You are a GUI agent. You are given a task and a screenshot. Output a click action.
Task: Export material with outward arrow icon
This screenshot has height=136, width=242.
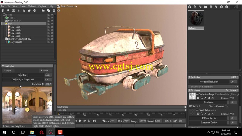click(x=227, y=7)
